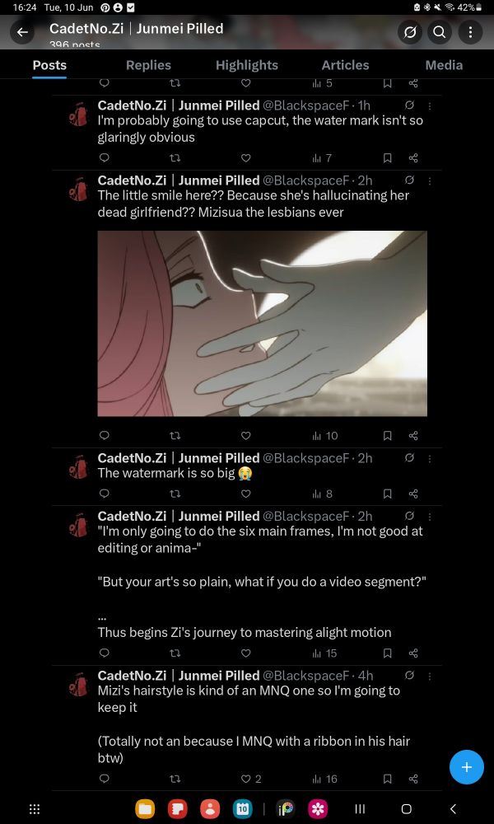Tap the Grok icon in profile header
This screenshot has width=494, height=824.
[410, 33]
